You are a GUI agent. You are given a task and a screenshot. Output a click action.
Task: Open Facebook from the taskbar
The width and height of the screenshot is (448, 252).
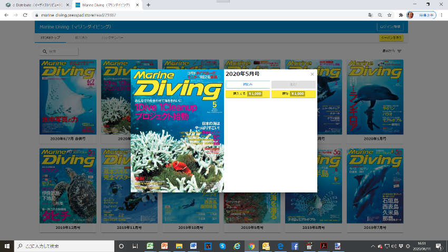tap(295, 246)
